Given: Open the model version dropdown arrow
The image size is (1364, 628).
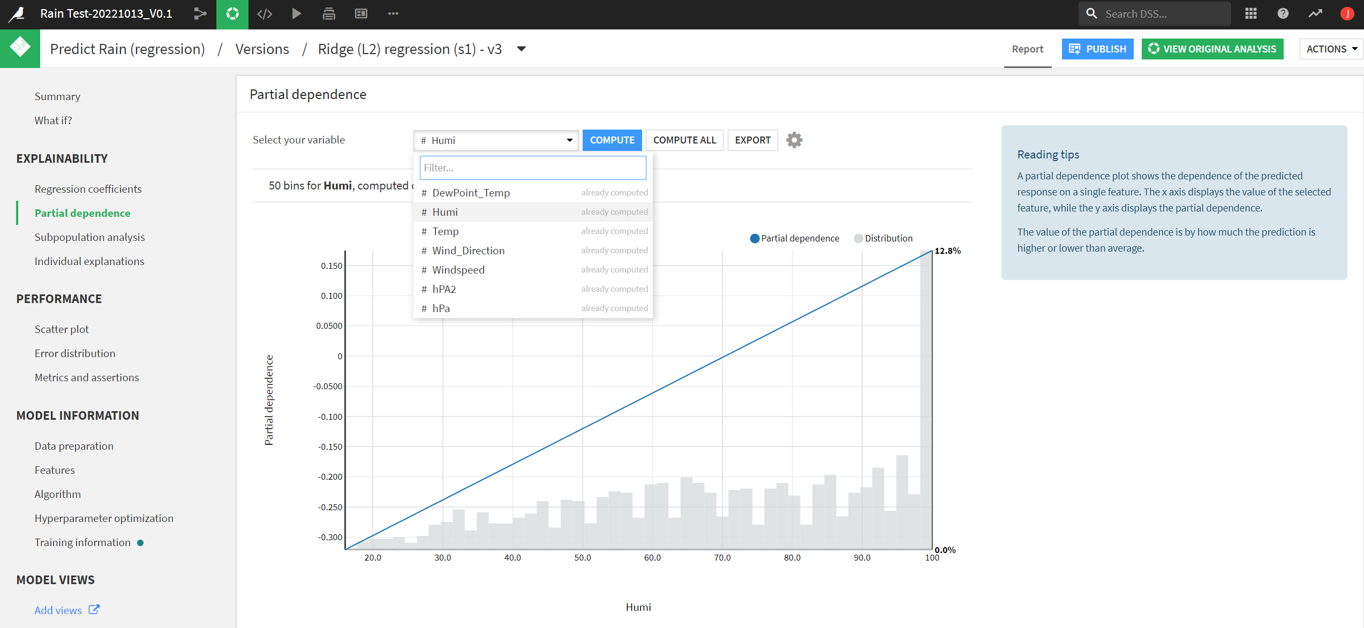Looking at the screenshot, I should point(521,49).
